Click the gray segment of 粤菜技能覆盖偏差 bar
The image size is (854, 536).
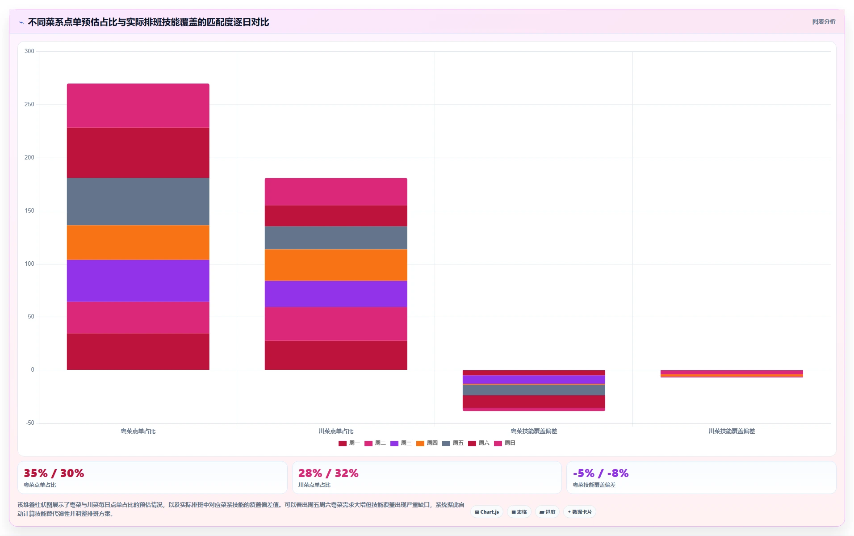[x=534, y=390]
